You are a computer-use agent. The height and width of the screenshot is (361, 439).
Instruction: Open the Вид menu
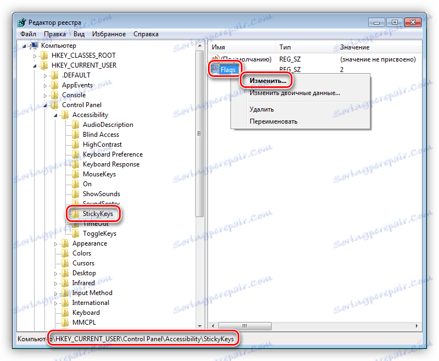pyautogui.click(x=79, y=34)
